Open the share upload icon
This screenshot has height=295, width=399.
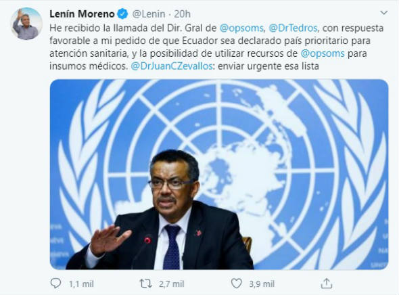click(326, 283)
